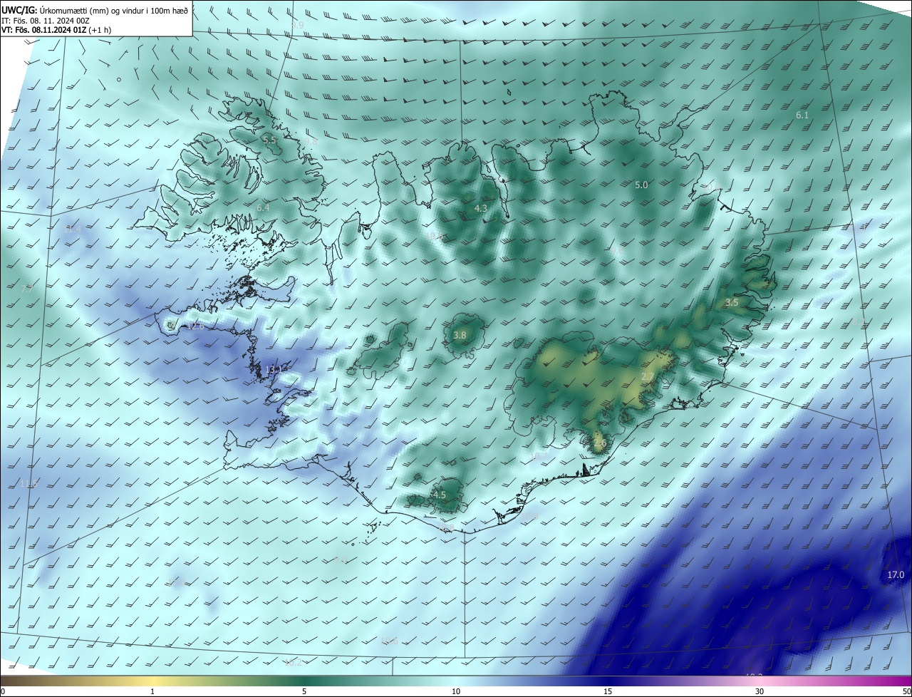This screenshot has height=697, width=912.
Task: Click the legend tick label 0
Action: pos(2,692)
